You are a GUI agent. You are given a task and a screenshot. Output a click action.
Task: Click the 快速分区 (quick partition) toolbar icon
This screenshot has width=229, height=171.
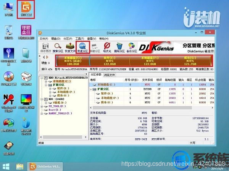click(x=82, y=47)
